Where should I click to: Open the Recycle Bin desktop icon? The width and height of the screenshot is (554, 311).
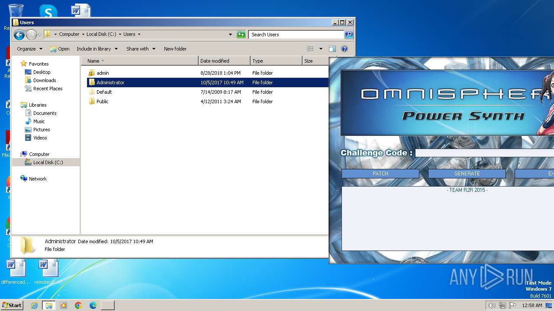coord(16,11)
